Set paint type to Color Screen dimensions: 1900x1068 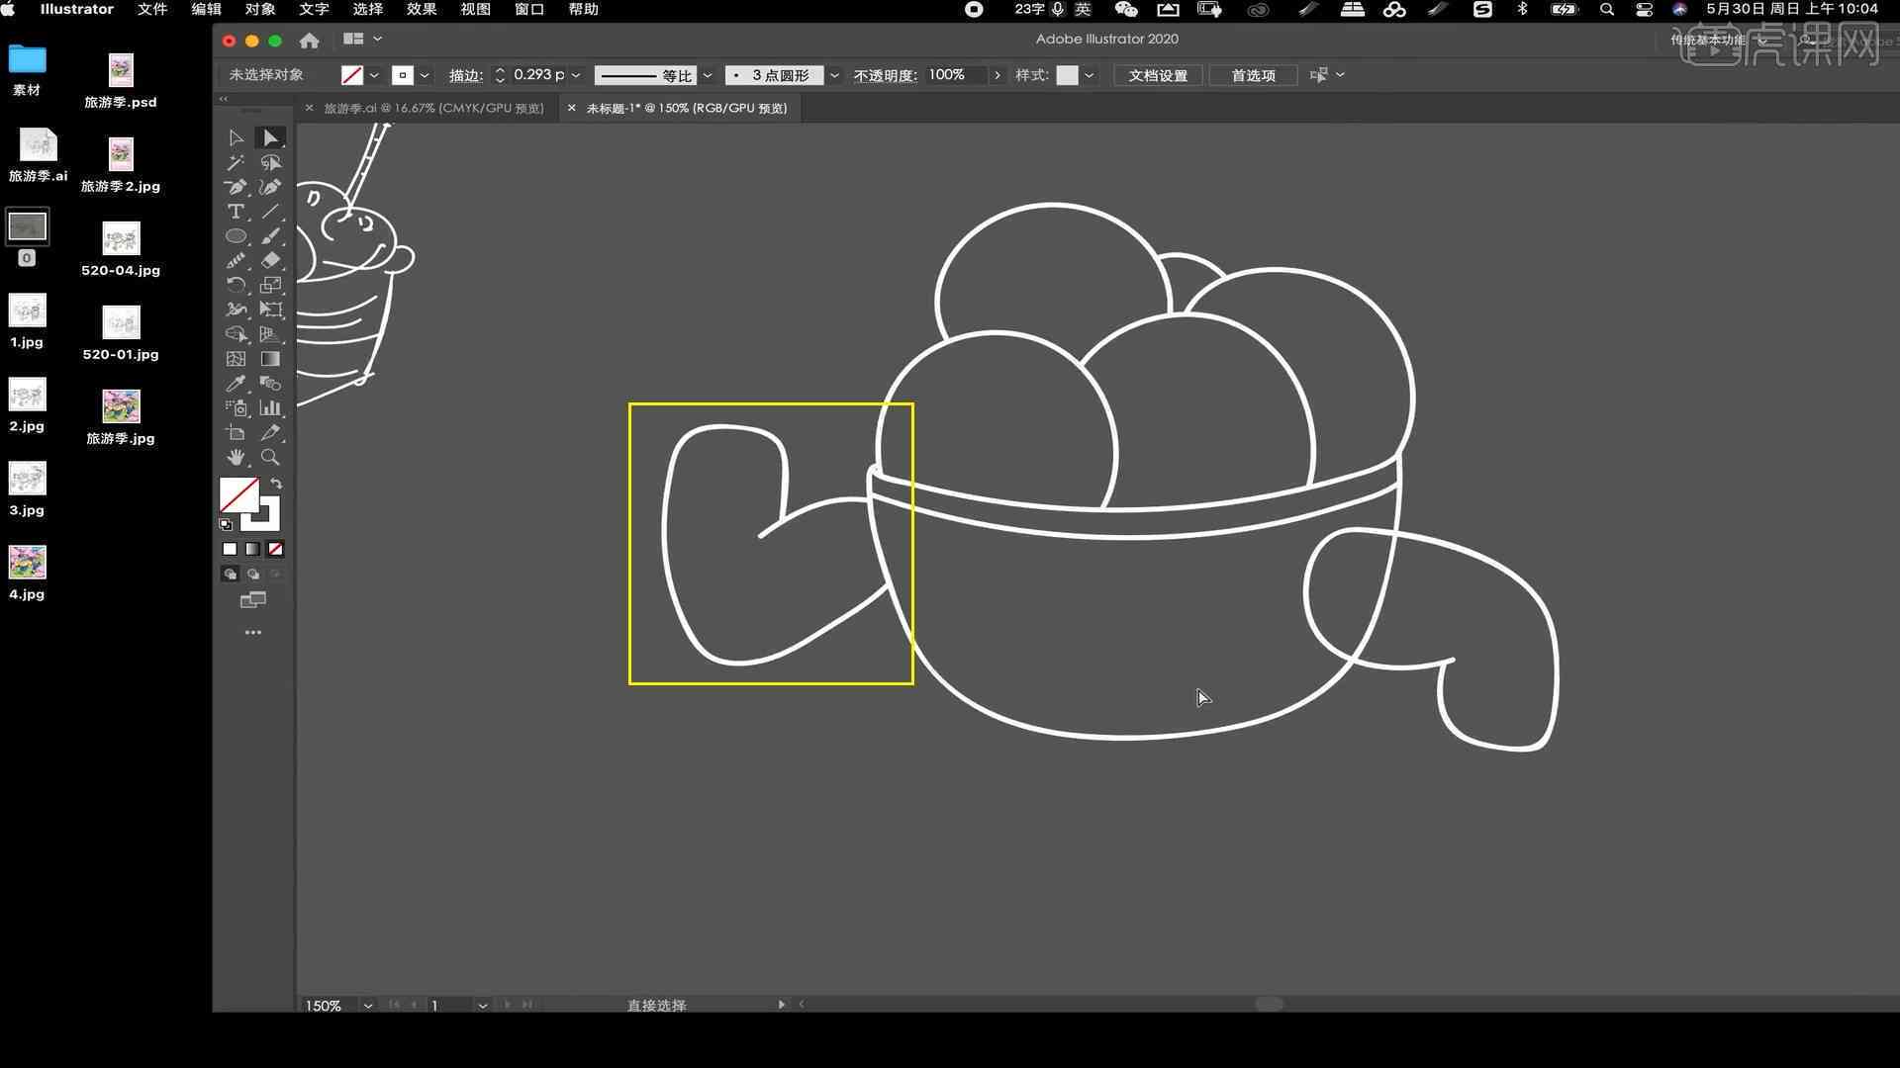[x=230, y=549]
